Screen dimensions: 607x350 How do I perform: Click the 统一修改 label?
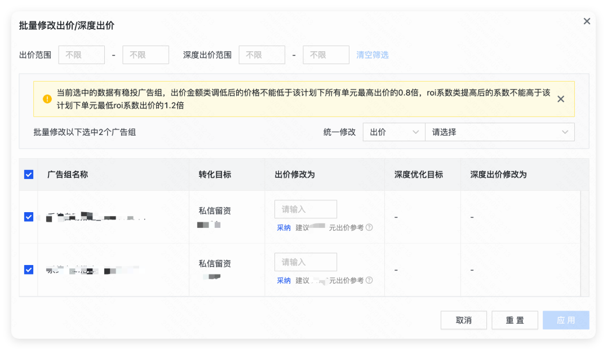pos(339,132)
